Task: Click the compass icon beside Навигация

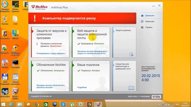Action: pos(142,21)
